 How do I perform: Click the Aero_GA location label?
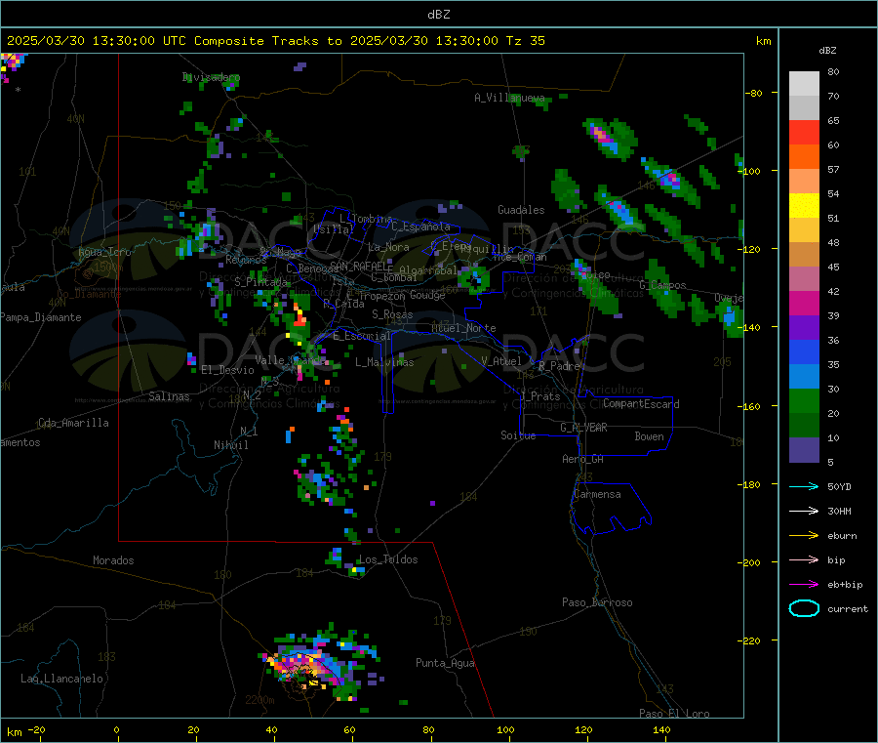pos(582,460)
